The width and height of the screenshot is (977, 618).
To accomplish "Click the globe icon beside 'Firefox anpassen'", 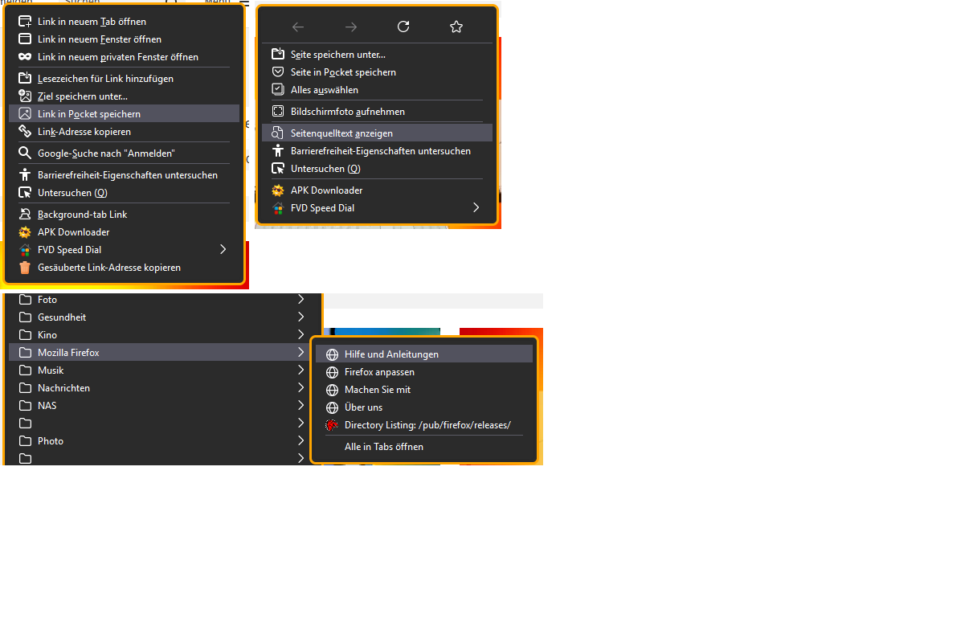I will 332,371.
